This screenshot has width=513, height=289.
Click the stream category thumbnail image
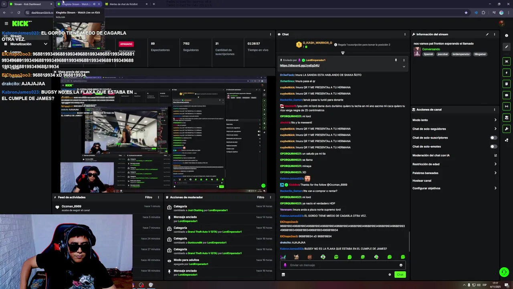tap(417, 52)
